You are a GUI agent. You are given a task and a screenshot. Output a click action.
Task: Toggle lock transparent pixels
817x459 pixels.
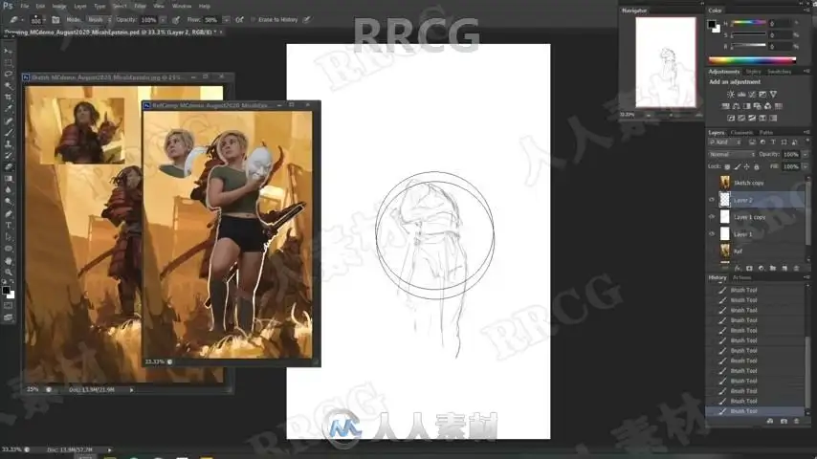click(727, 166)
